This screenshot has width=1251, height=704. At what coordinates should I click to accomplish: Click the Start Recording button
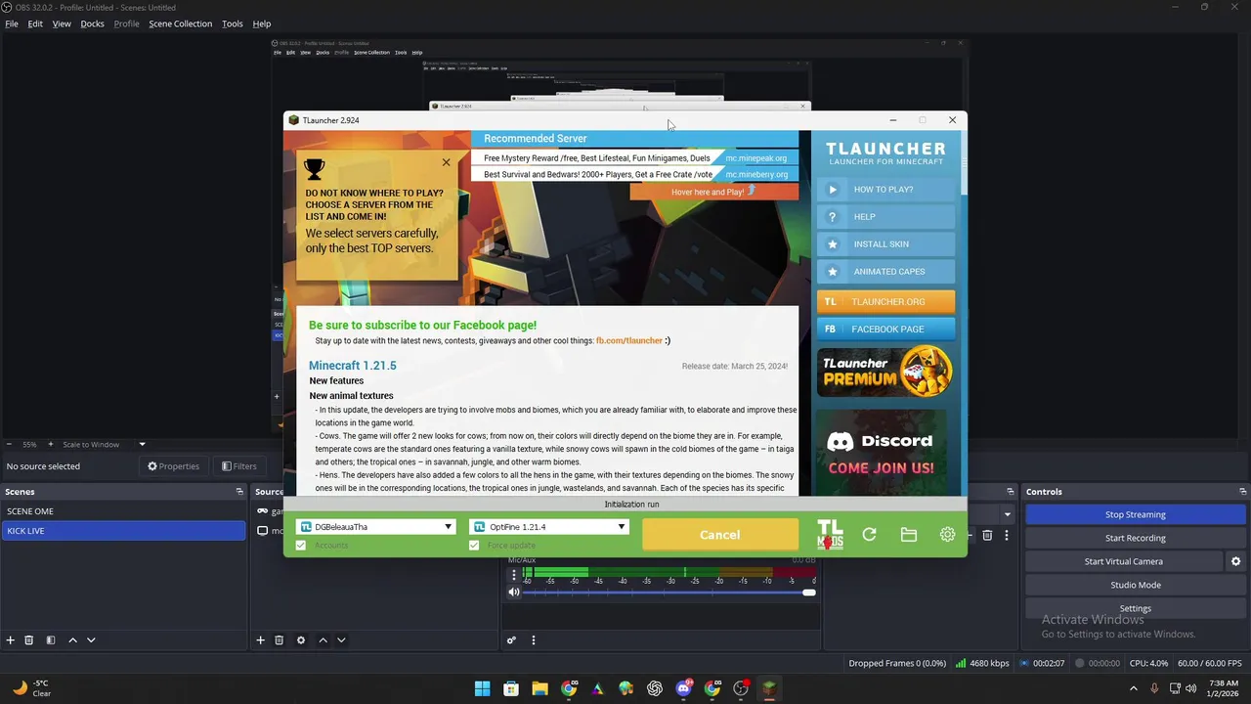click(x=1135, y=538)
